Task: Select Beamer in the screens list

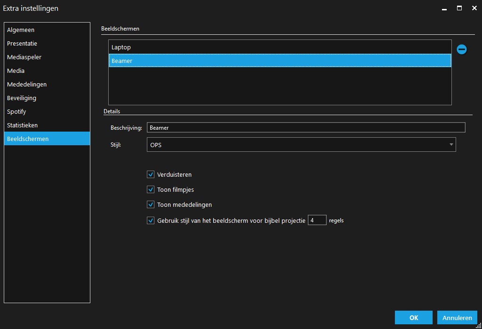Action: coord(280,61)
